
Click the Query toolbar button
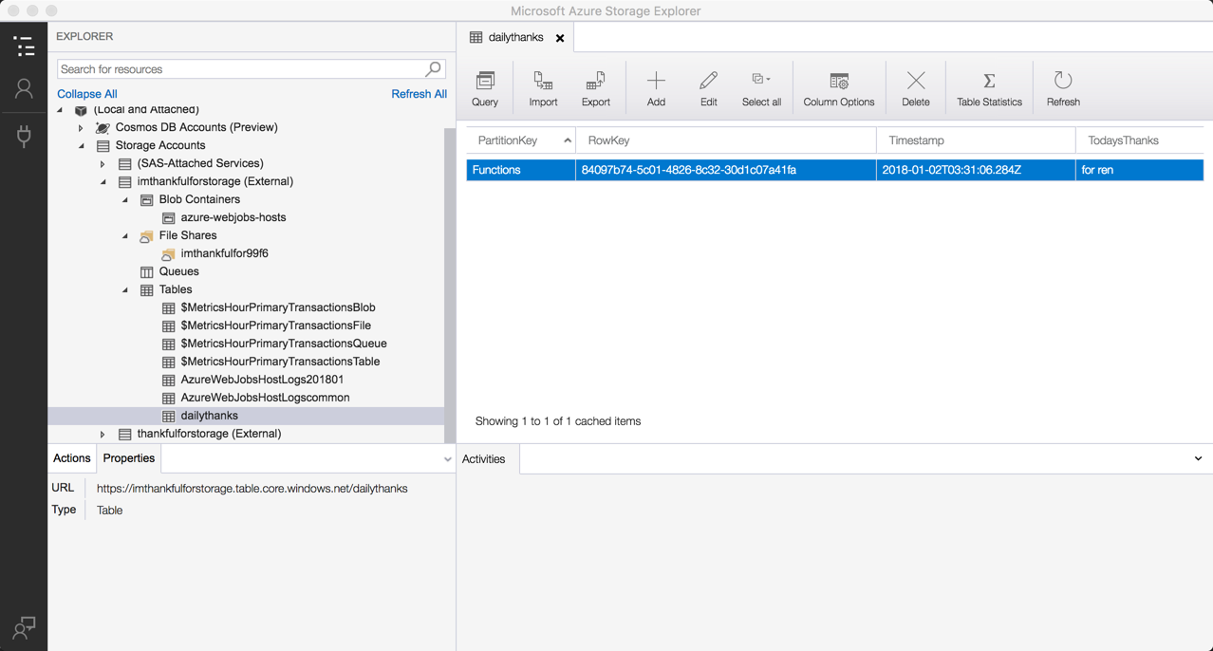[x=485, y=88]
